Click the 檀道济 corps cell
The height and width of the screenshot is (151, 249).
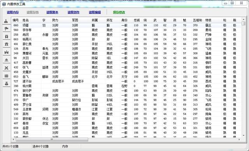[x=77, y=109]
